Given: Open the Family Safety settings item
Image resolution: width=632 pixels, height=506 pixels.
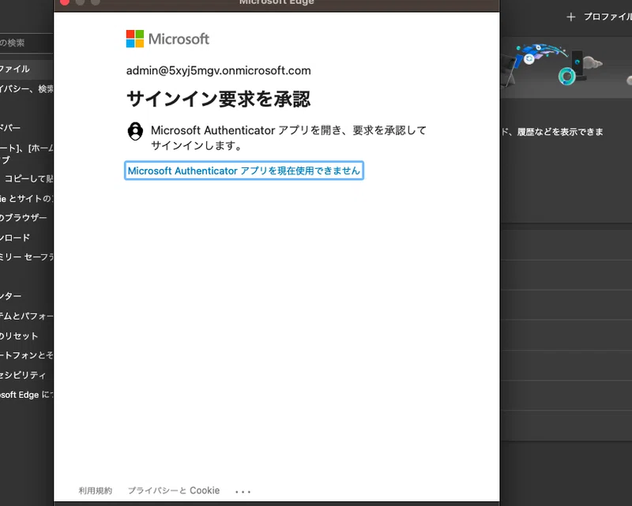Looking at the screenshot, I should coord(26,257).
